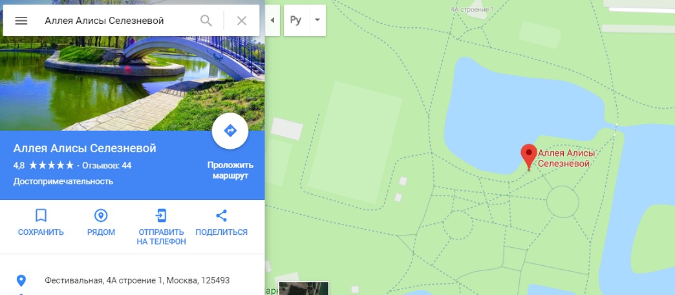The height and width of the screenshot is (295, 675).
Task: Click inside the search text field
Action: [116, 21]
